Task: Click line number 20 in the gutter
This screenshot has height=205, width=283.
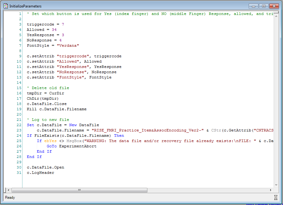Action: (x=19, y=114)
